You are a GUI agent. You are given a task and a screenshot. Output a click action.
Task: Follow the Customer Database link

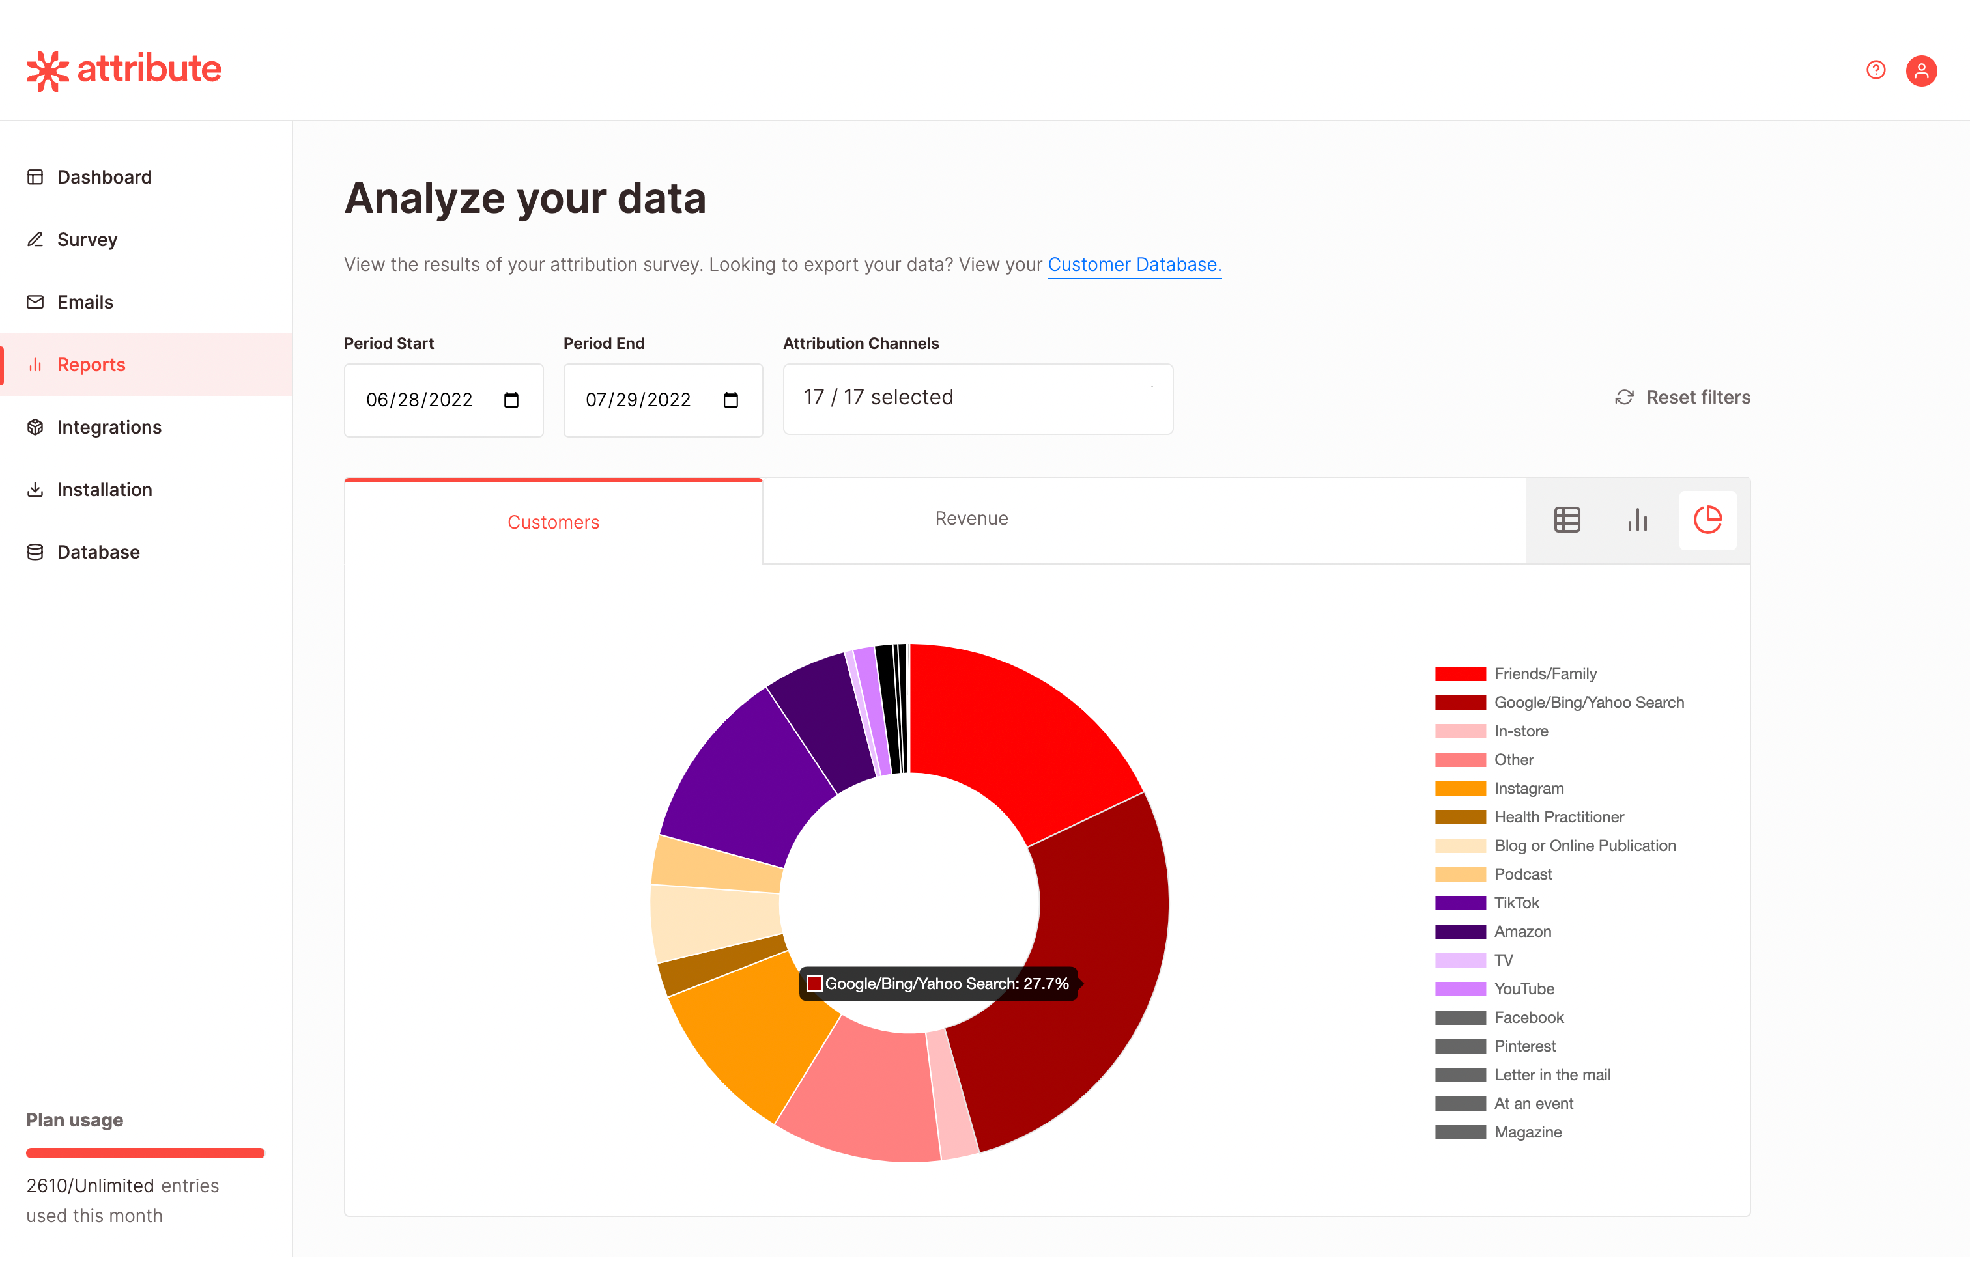1134,265
